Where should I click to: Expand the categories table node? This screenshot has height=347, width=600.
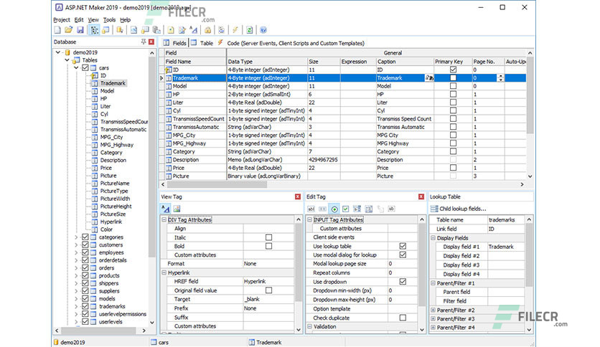(76, 237)
